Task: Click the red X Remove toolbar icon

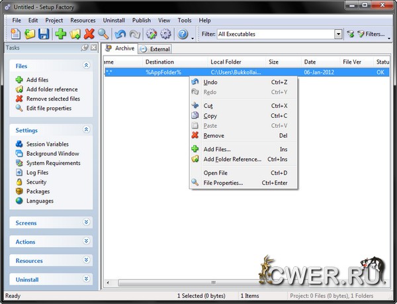Action: click(x=89, y=34)
